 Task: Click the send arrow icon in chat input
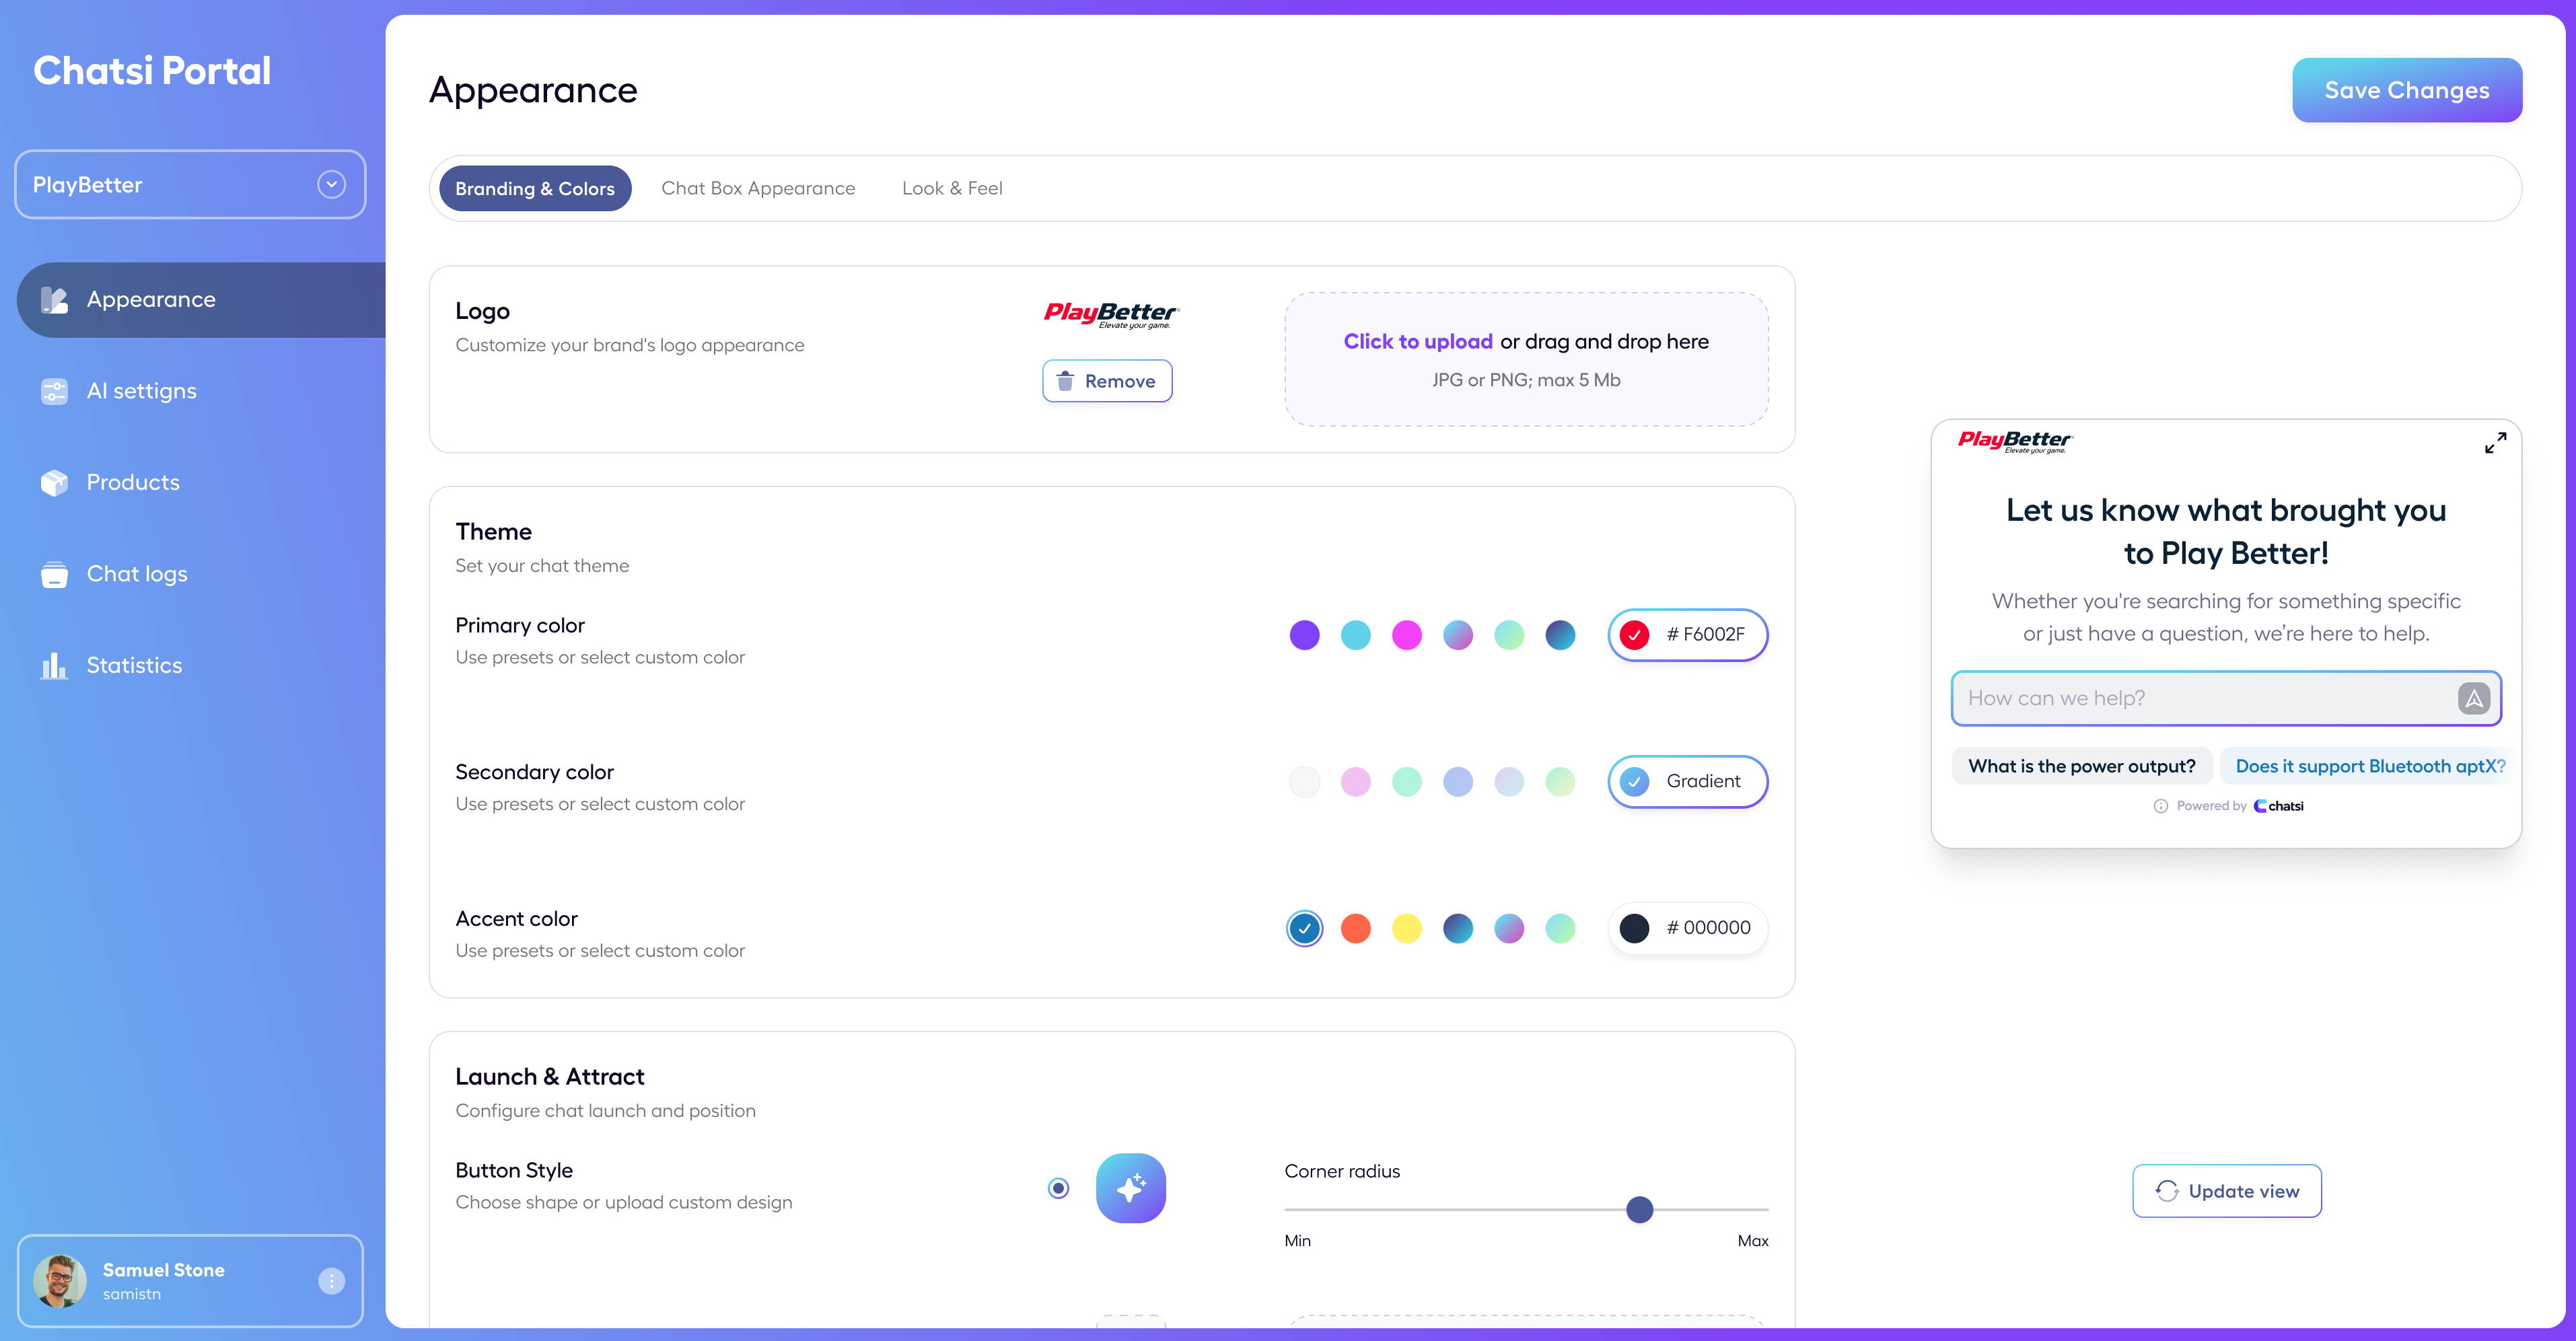pyautogui.click(x=2473, y=698)
